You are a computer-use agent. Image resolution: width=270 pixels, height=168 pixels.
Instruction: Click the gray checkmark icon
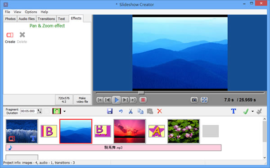[x=259, y=111]
